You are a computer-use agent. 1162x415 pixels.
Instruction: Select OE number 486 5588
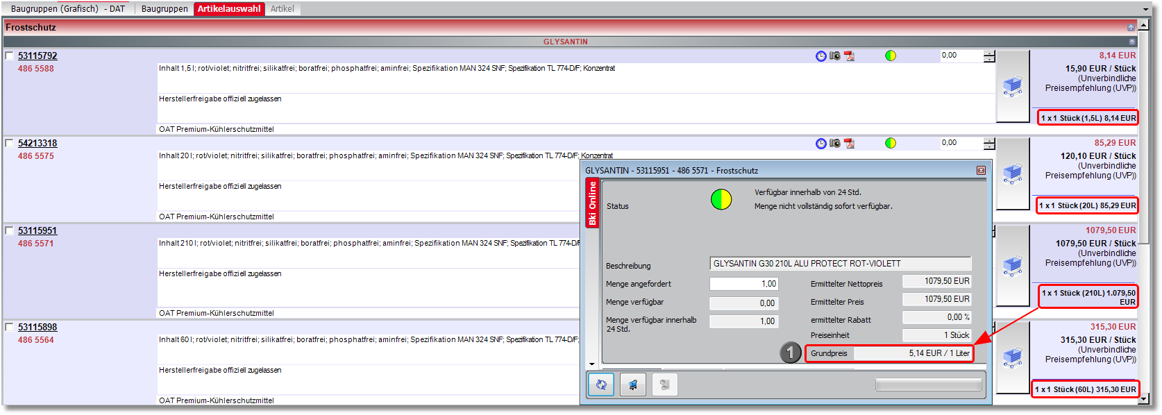(x=36, y=69)
